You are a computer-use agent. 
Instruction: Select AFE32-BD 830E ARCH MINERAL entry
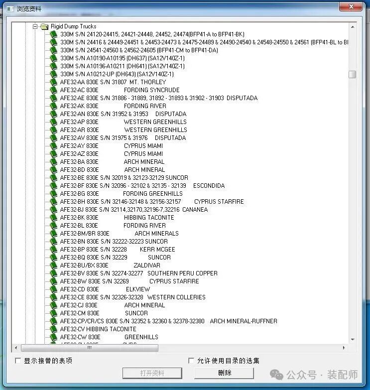pos(113,170)
